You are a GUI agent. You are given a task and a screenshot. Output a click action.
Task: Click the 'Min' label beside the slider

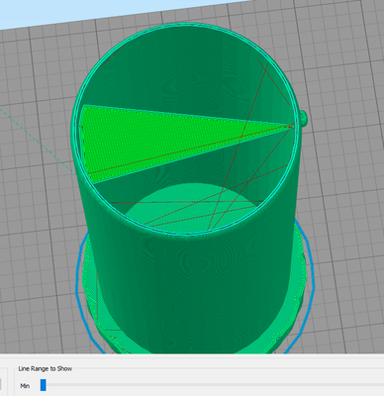click(x=25, y=386)
